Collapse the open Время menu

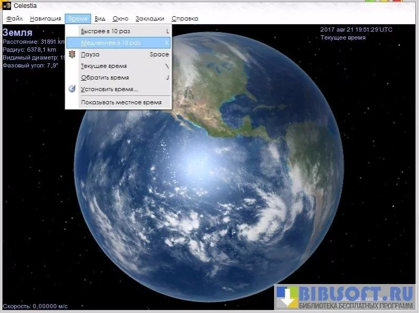pyautogui.click(x=78, y=18)
